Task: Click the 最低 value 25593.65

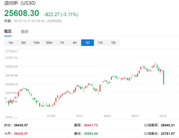Action: [x=91, y=134]
